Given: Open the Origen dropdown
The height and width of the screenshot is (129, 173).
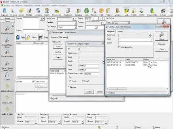Looking at the screenshot, I should pos(129,23).
